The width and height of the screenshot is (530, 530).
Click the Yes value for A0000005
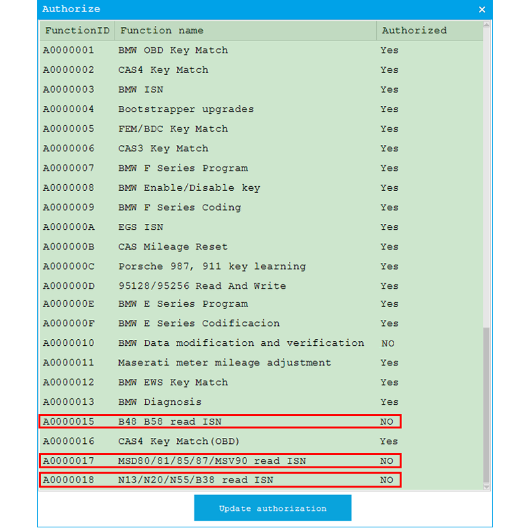pyautogui.click(x=390, y=129)
